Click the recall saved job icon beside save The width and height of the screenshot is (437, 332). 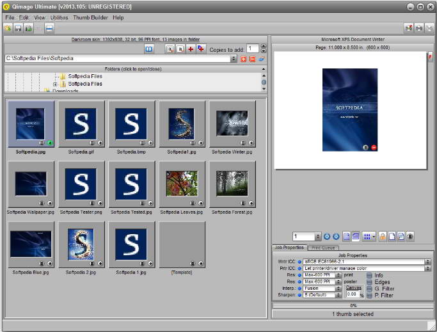click(x=28, y=28)
